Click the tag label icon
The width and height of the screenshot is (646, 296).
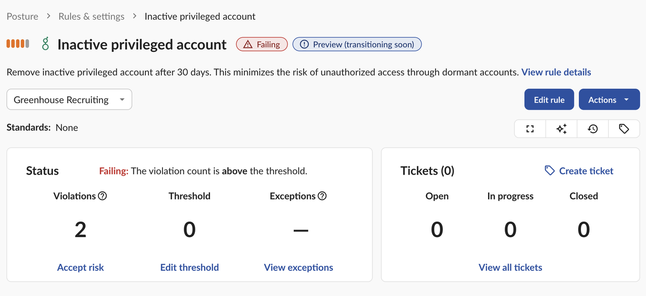624,129
